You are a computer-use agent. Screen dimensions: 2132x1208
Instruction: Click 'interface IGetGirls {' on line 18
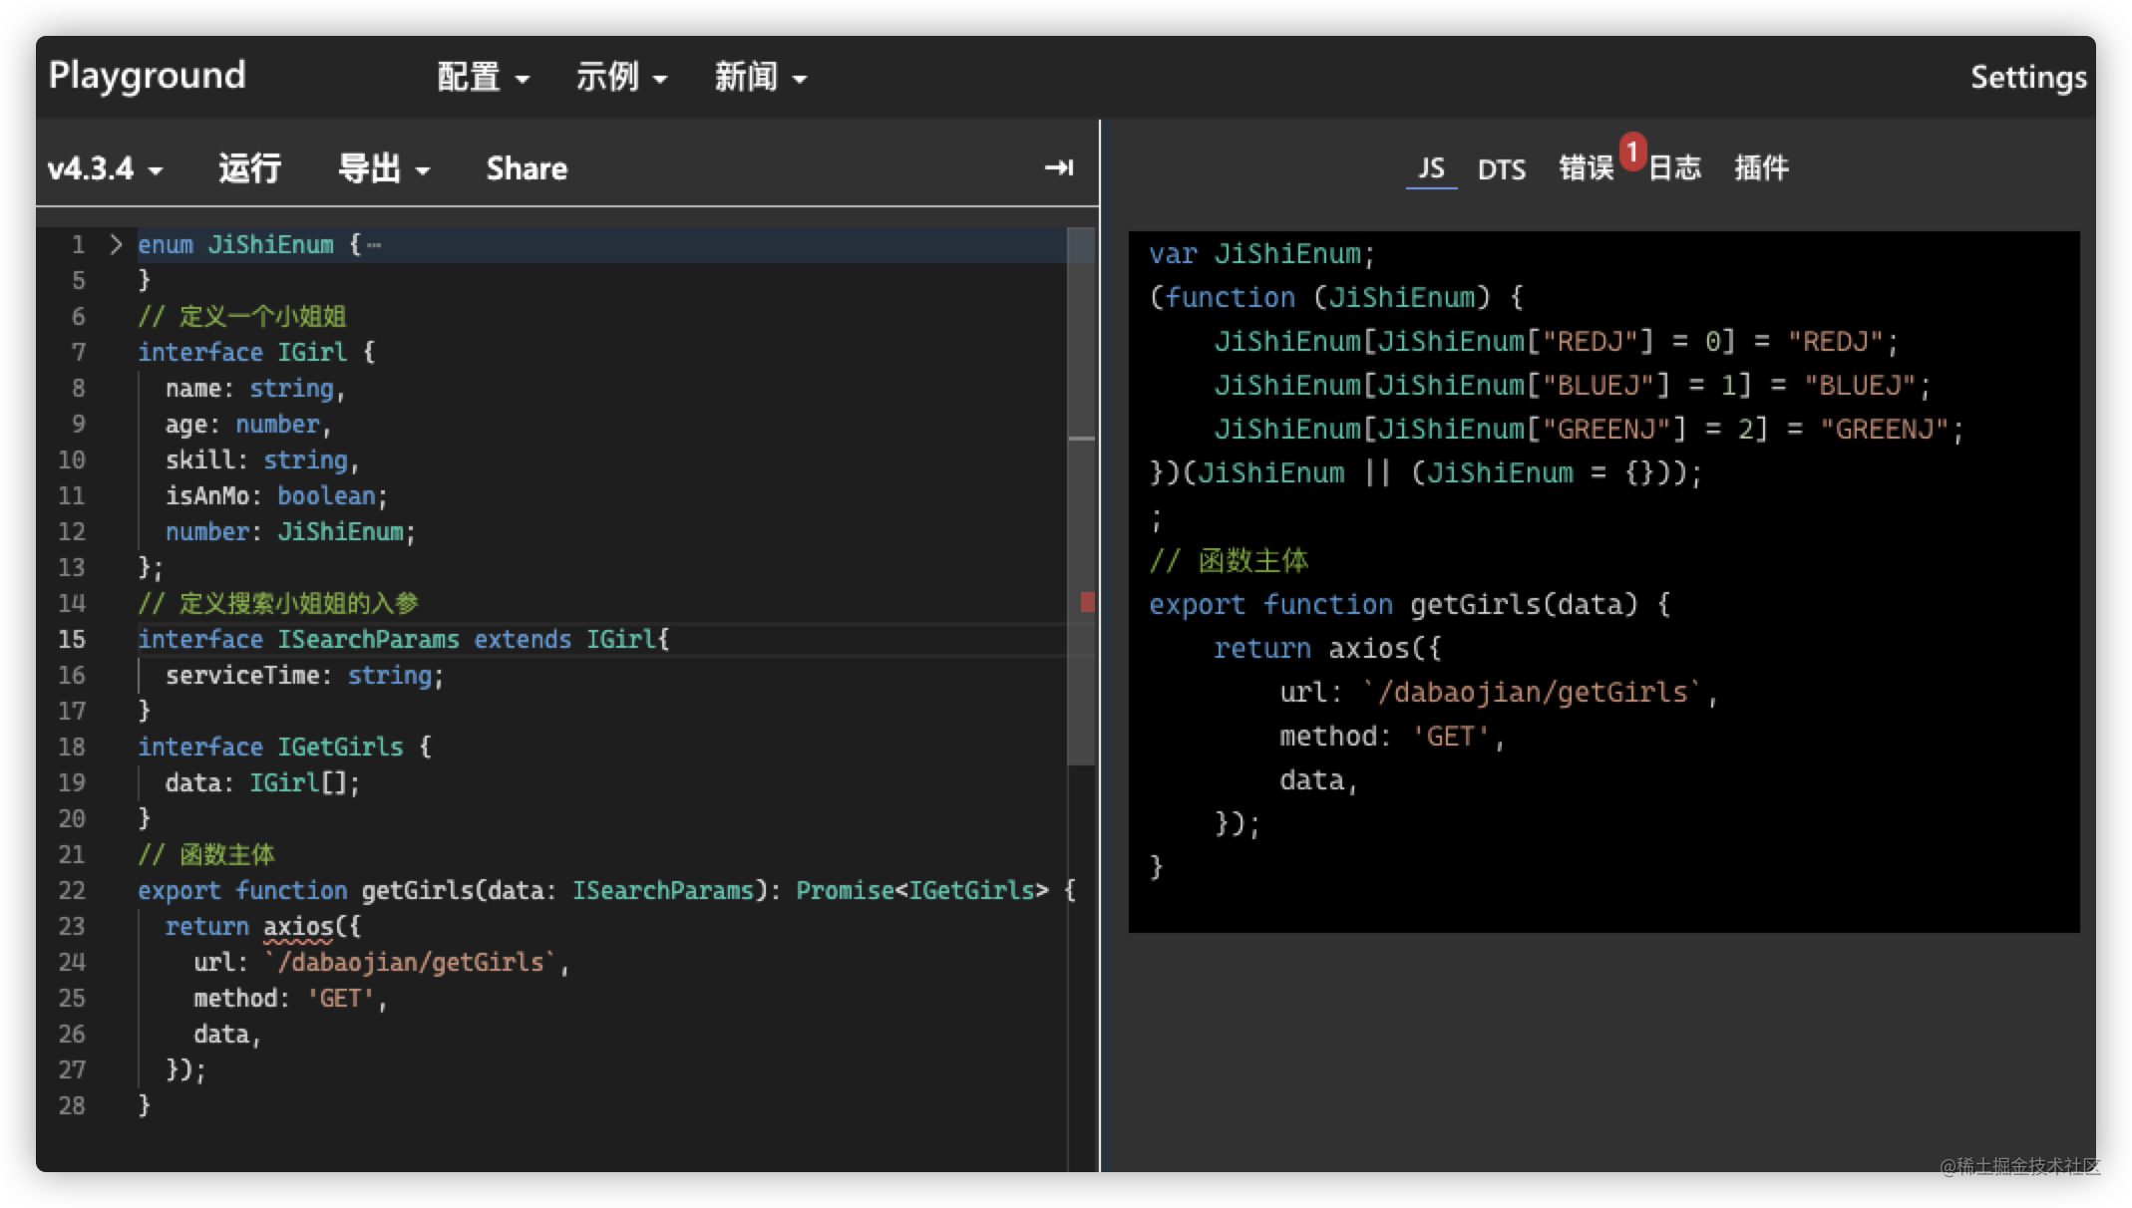(284, 747)
